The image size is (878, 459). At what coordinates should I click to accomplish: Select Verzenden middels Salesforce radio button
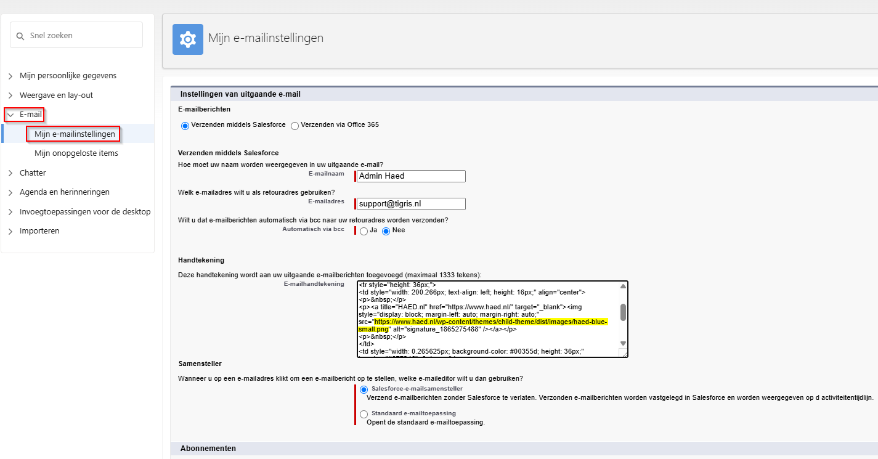pyautogui.click(x=185, y=126)
